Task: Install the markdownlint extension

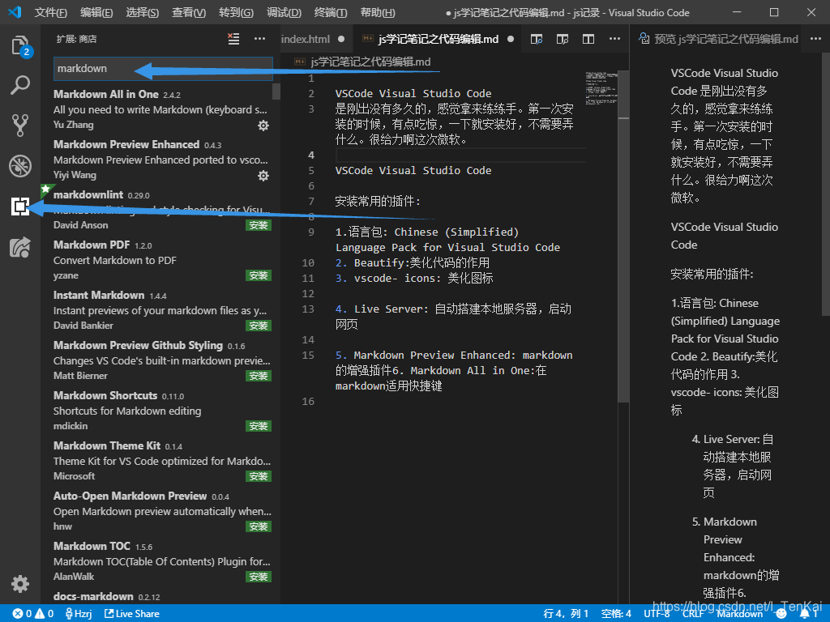Action: pos(259,225)
